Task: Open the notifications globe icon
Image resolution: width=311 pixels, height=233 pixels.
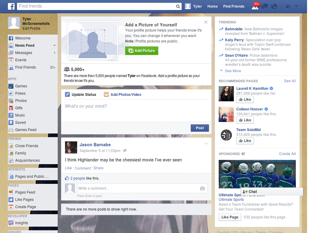Action: pos(274,7)
